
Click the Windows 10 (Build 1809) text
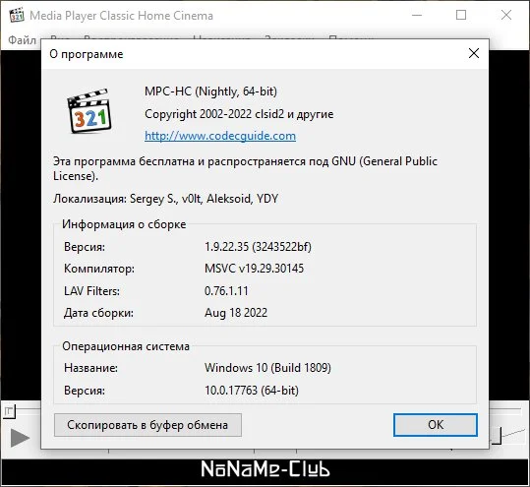coord(267,368)
